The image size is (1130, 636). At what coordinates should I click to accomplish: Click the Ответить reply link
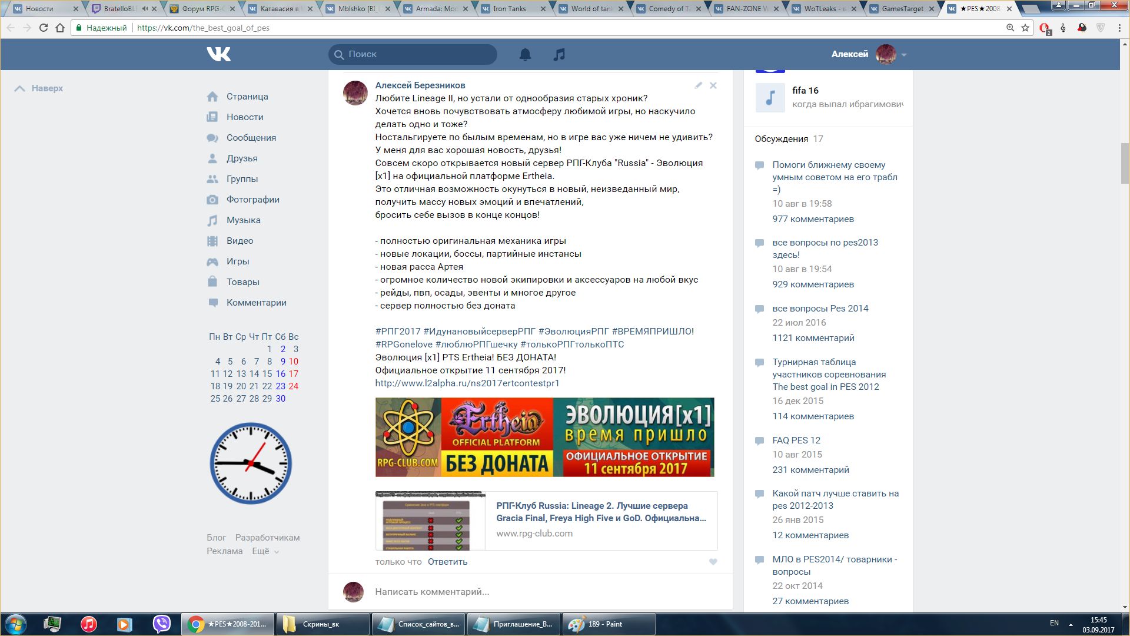(x=447, y=562)
